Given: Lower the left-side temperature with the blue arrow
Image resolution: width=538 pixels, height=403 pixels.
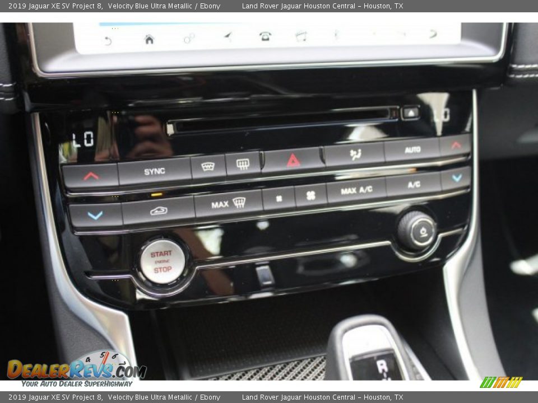Looking at the screenshot, I should click(x=95, y=215).
